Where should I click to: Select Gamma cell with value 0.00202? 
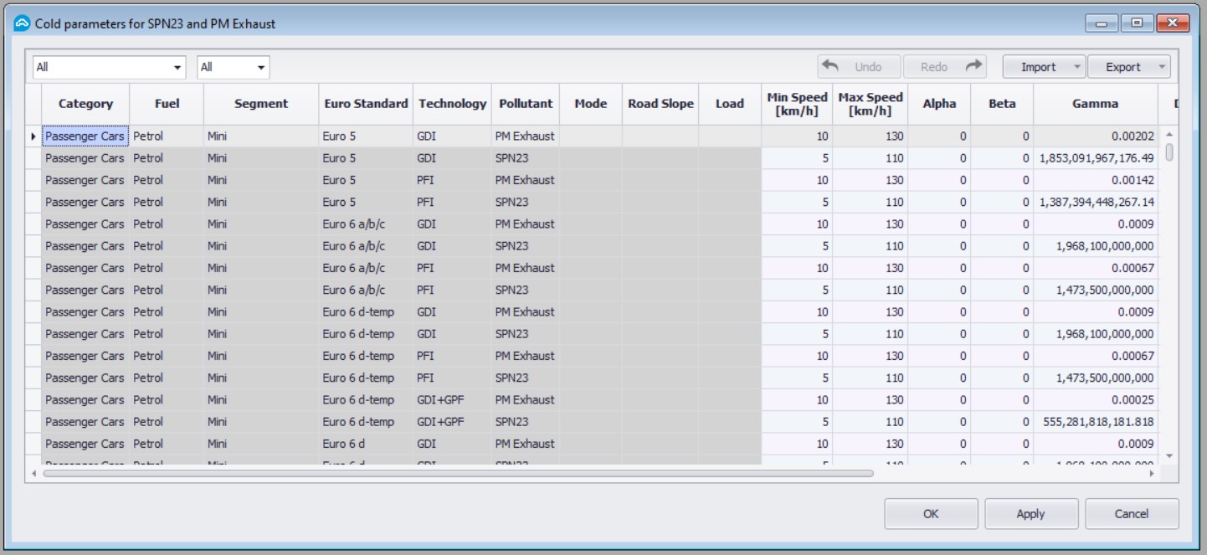[x=1095, y=136]
